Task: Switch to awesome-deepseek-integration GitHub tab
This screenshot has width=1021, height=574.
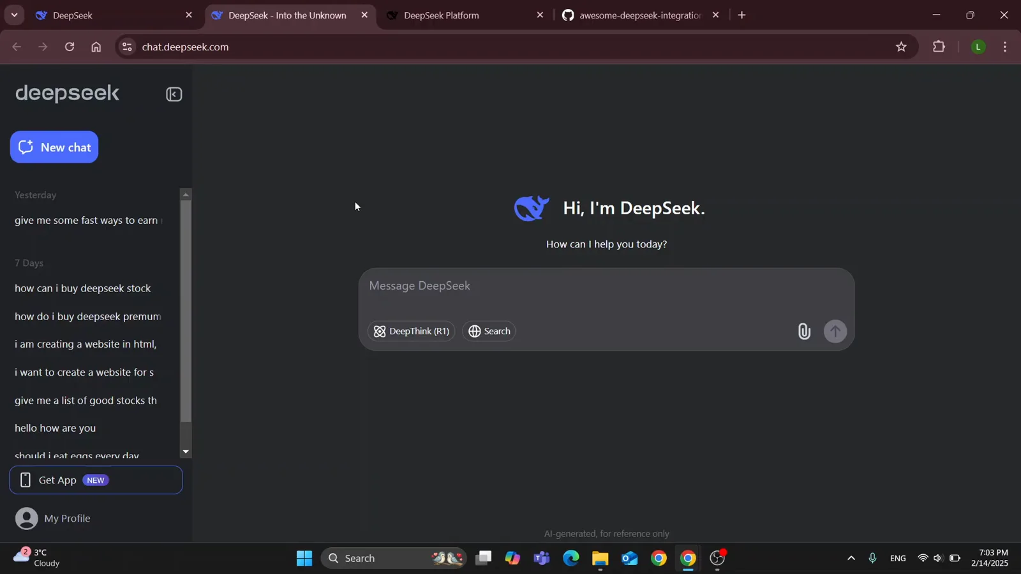Action: click(x=639, y=15)
